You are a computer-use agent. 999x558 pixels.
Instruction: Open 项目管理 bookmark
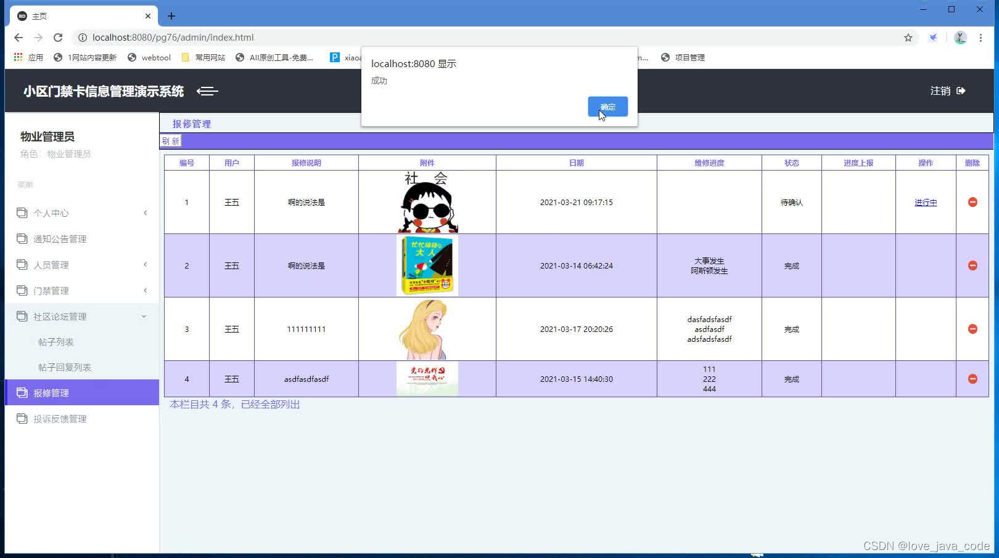(683, 57)
